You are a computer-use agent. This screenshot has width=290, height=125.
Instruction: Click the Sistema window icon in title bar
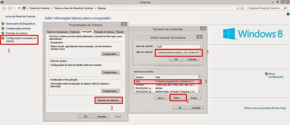[x=2, y=2]
